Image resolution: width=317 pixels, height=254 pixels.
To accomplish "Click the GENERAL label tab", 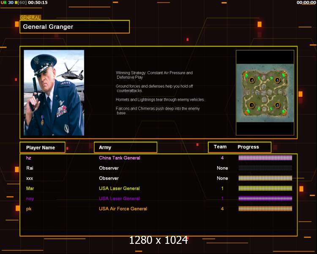I will tap(30, 18).
